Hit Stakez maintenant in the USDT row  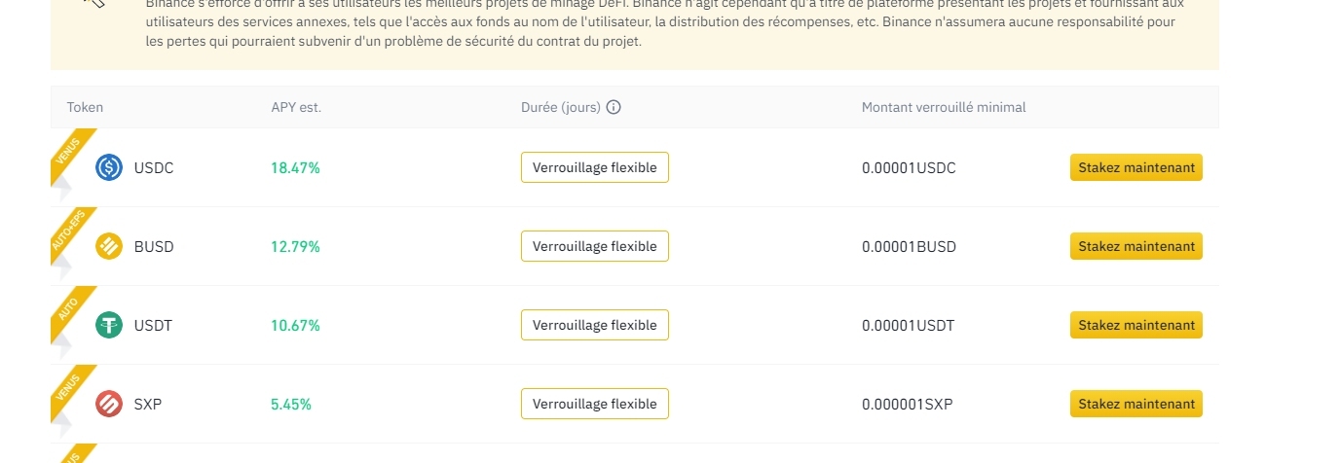click(1135, 325)
